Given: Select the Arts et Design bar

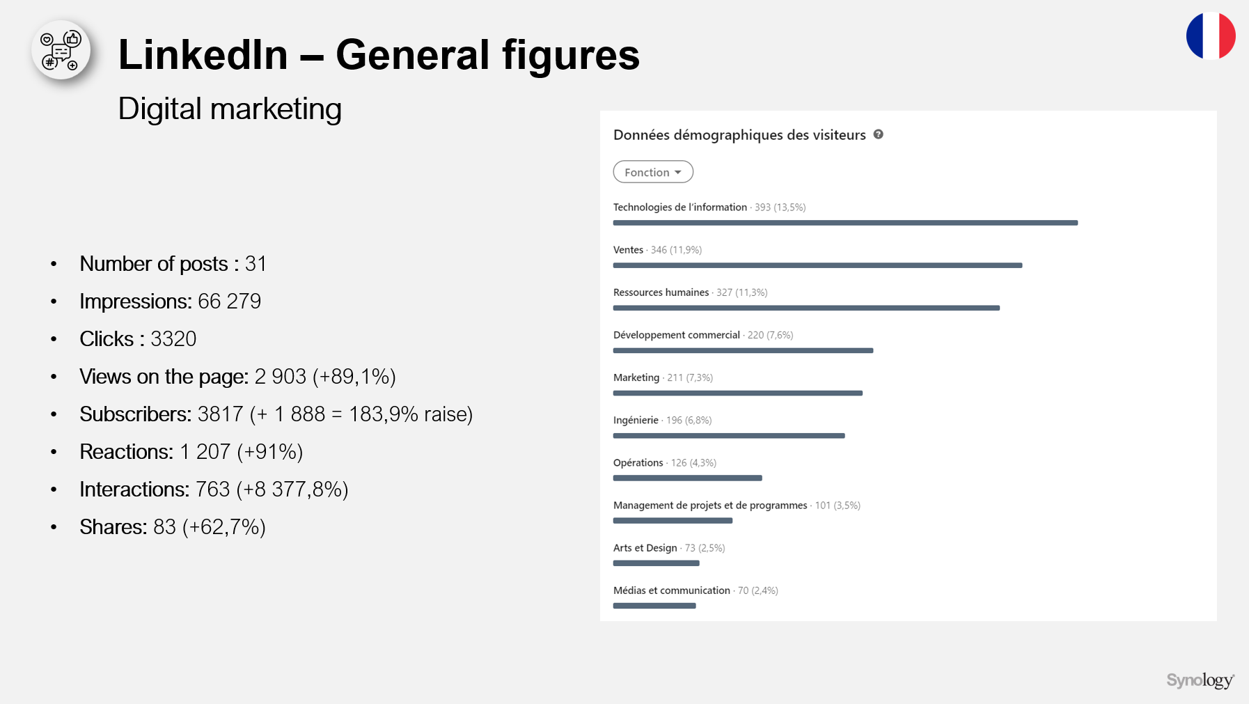Looking at the screenshot, I should tap(656, 563).
